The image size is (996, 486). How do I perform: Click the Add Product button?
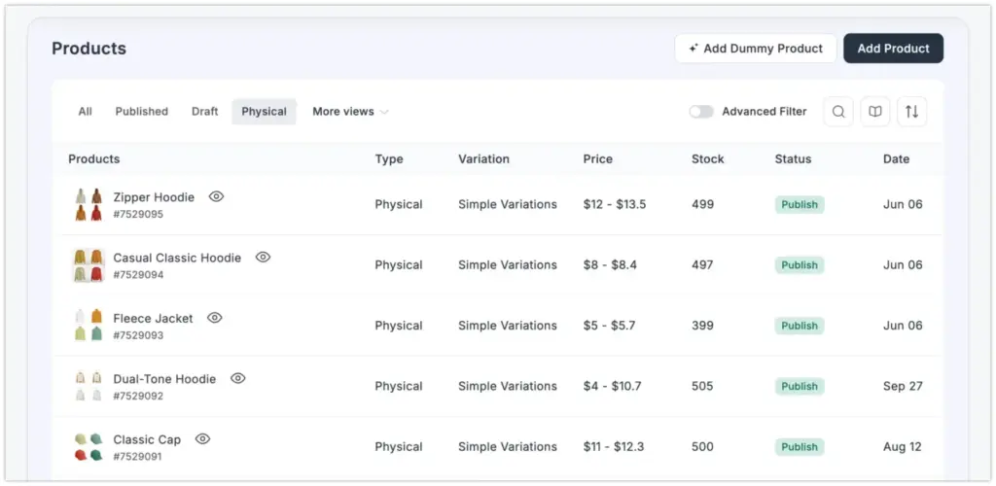pos(893,49)
